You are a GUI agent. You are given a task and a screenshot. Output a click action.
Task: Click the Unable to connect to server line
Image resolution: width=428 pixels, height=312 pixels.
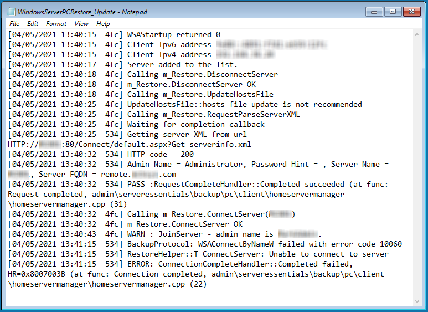point(198,254)
